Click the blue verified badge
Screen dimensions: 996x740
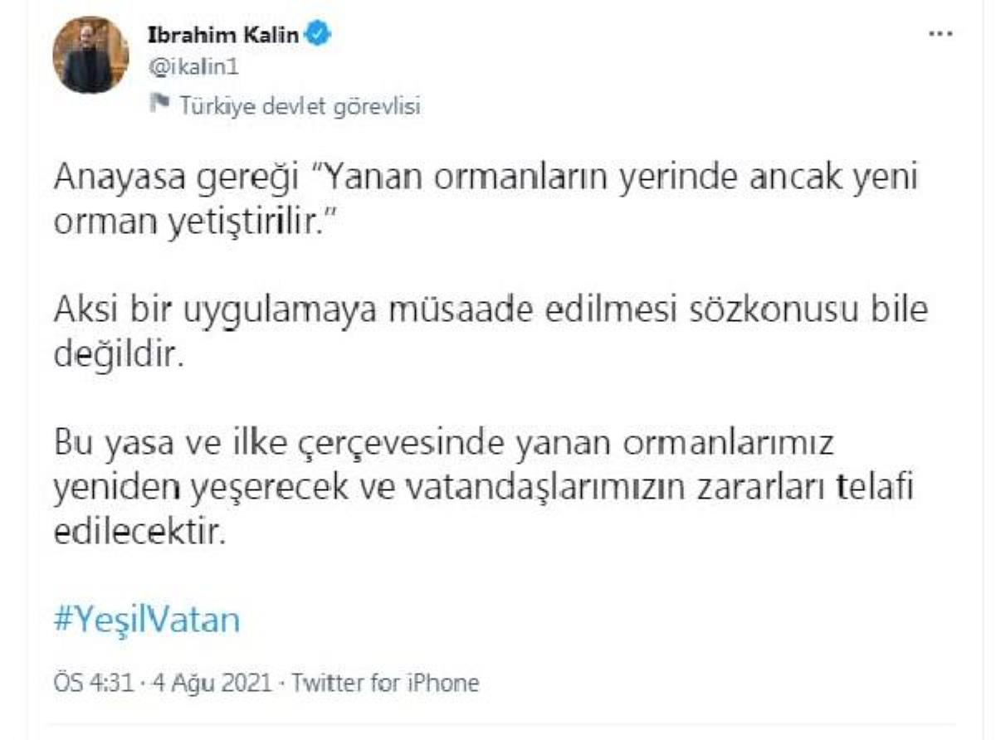[x=320, y=33]
